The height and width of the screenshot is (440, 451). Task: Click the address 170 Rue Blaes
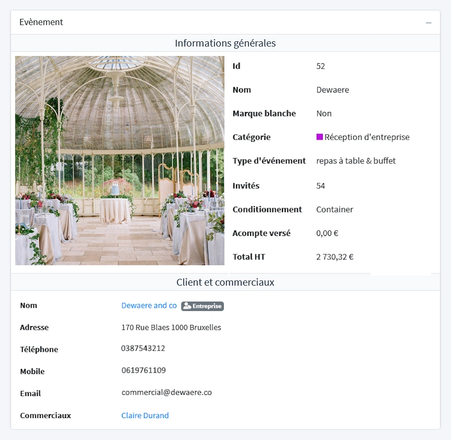coord(171,328)
